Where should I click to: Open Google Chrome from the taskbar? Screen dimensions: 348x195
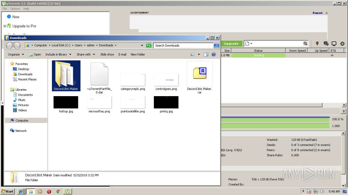[58, 191]
